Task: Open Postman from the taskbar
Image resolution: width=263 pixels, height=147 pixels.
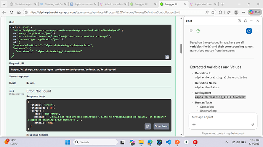Action: 177,142
